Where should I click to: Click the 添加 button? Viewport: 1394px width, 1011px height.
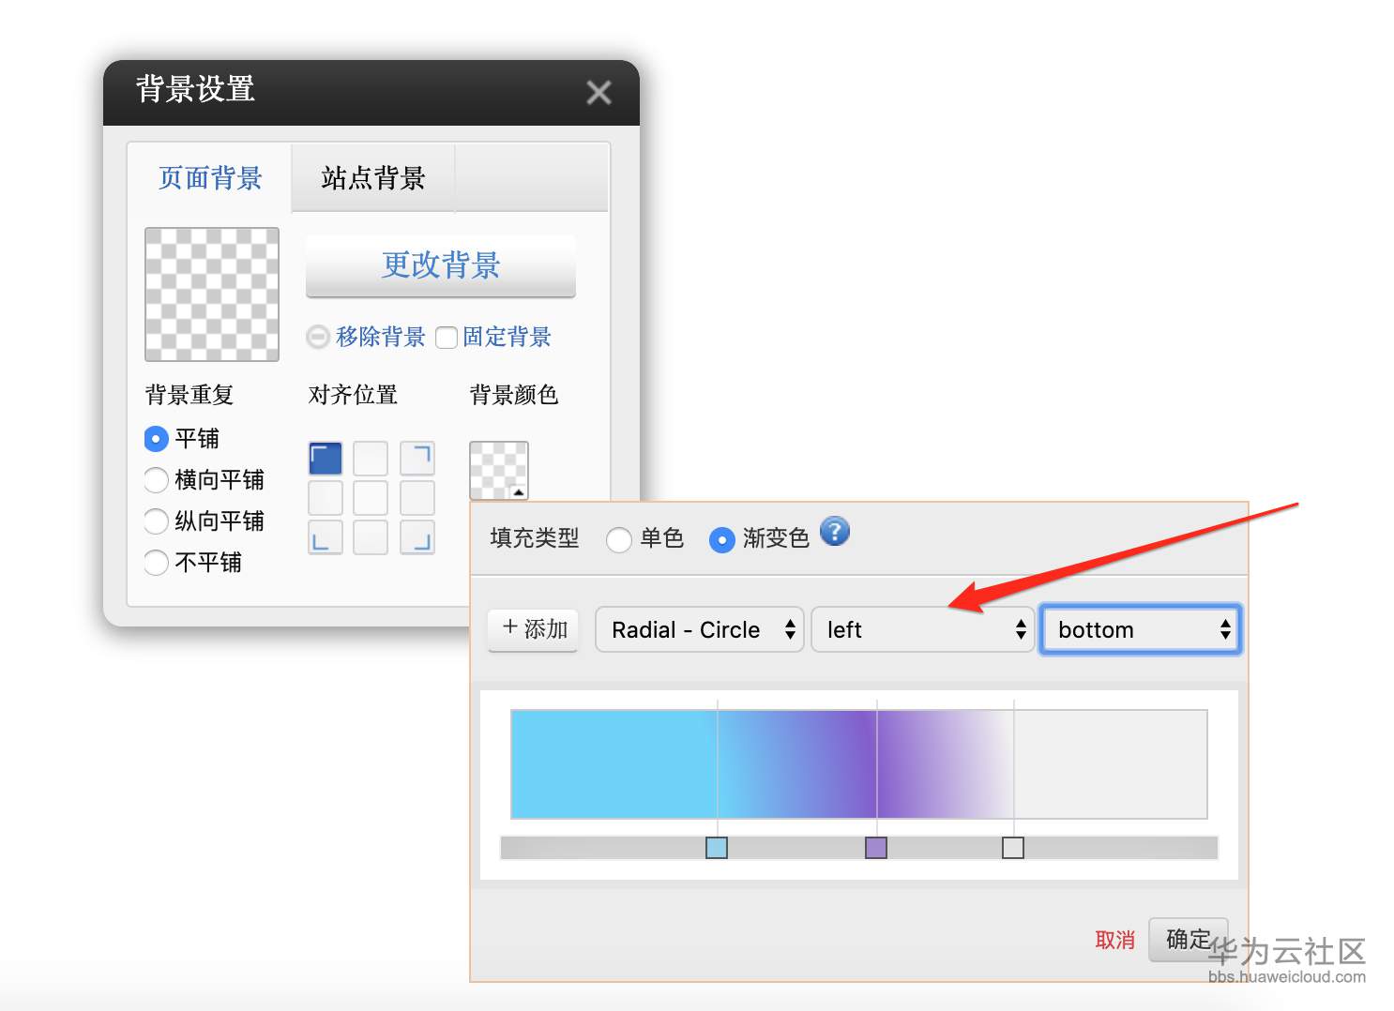533,628
